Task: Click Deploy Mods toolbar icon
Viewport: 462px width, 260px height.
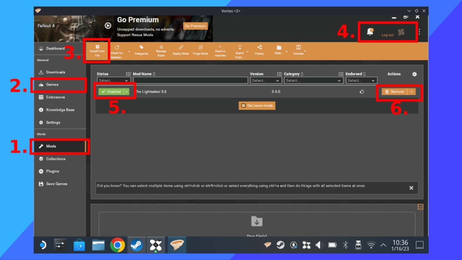Action: pos(180,50)
